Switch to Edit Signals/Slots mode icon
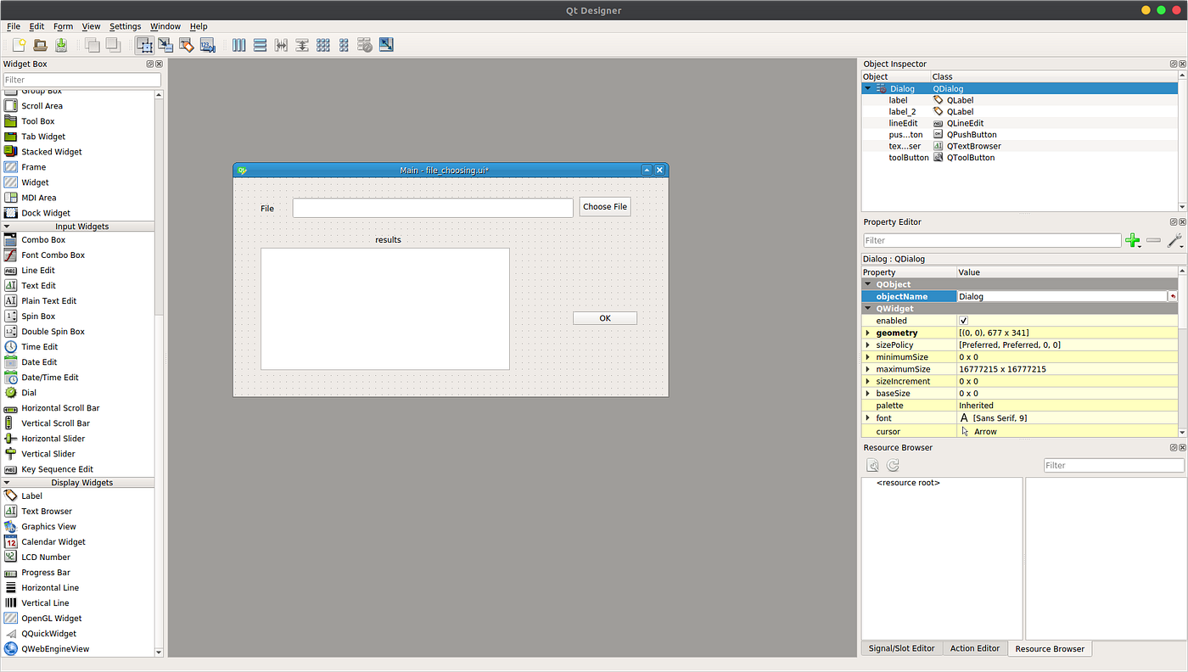This screenshot has width=1188, height=672. tap(166, 45)
